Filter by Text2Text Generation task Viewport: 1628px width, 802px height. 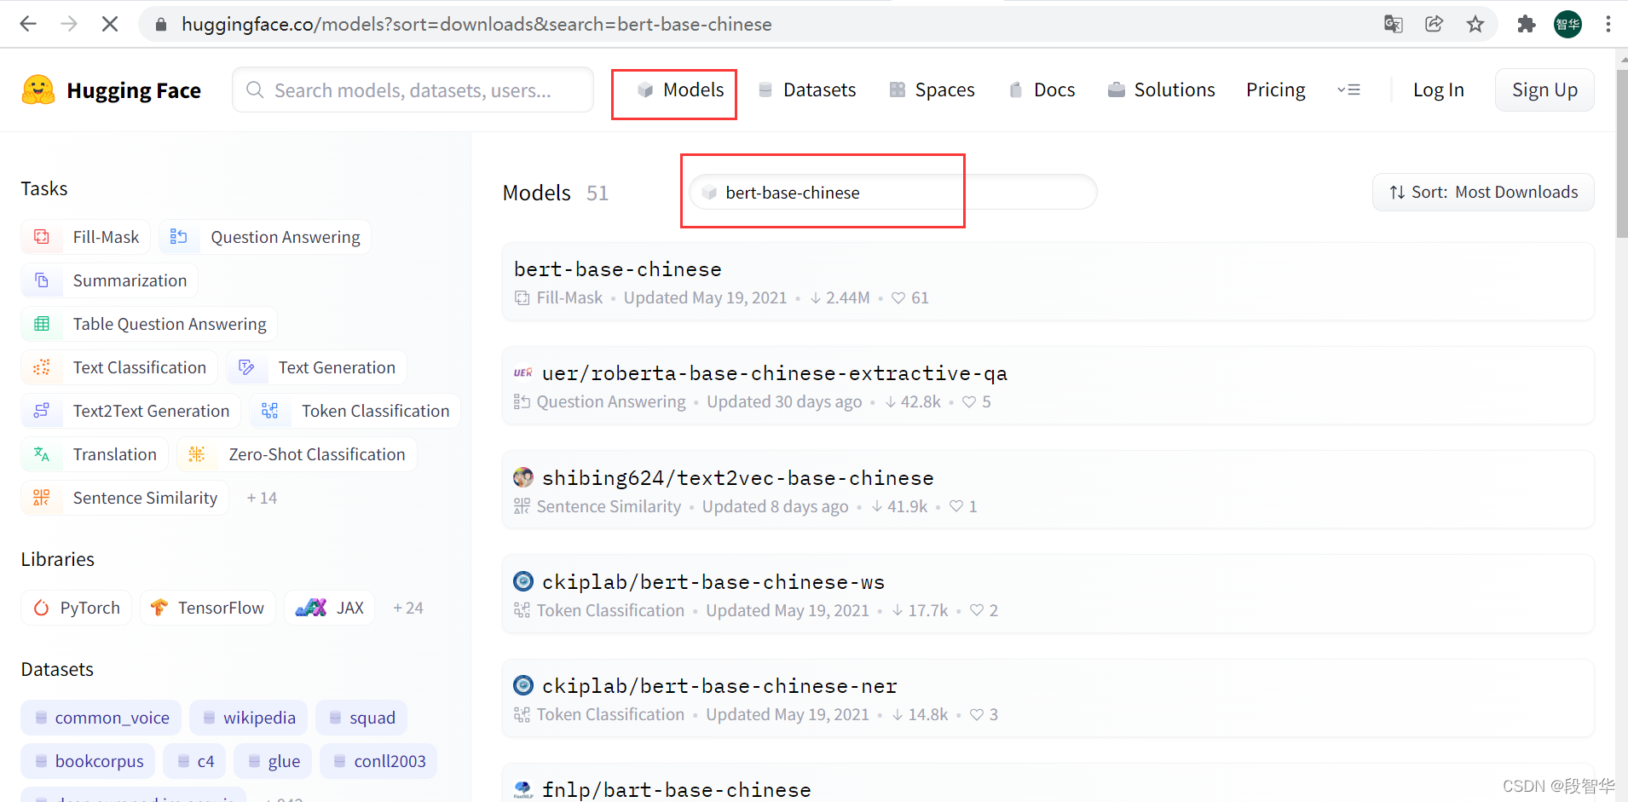[x=130, y=411]
